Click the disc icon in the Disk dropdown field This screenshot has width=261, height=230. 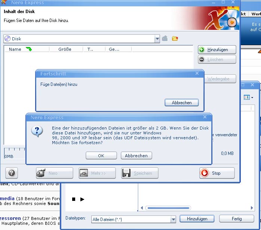click(x=7, y=38)
